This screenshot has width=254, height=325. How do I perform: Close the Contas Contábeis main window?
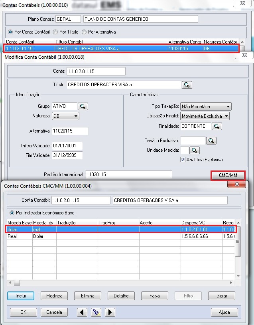pyautogui.click(x=242, y=3)
